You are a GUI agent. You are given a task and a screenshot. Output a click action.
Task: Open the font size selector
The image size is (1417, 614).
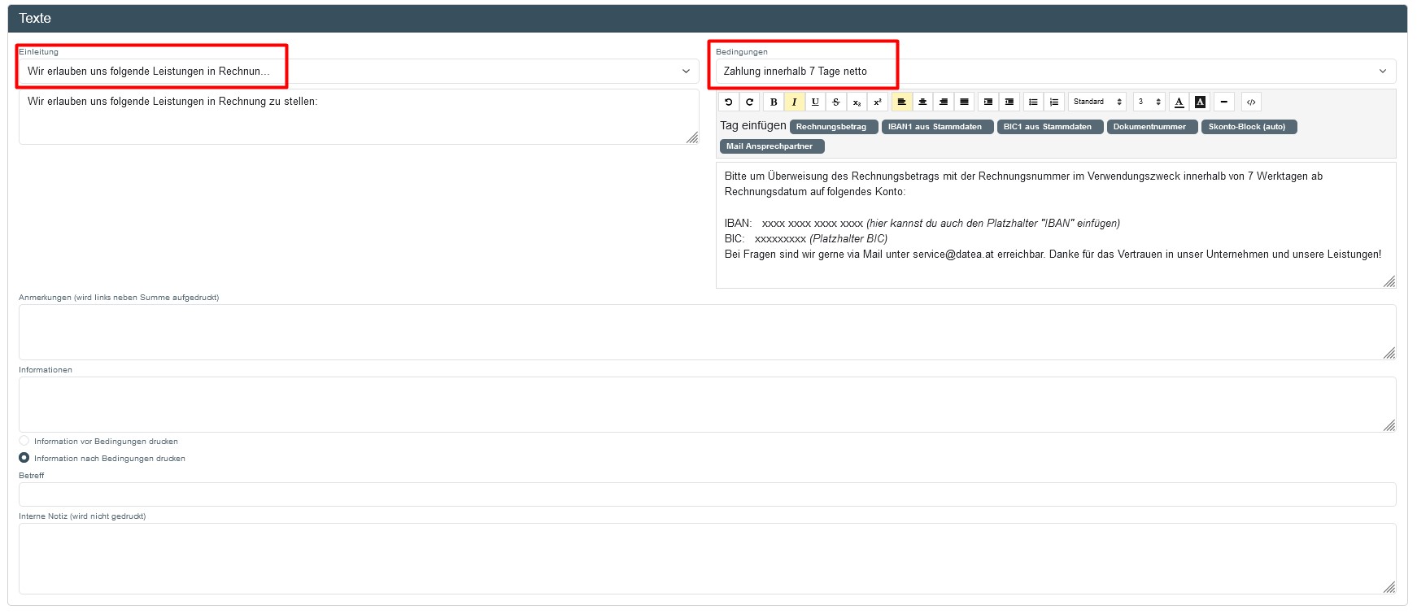click(1149, 102)
